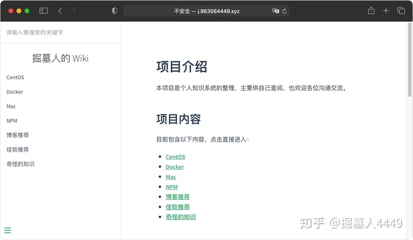Click the sentence 目前包含以下内容
This screenshot has height=240, width=413.
point(202,140)
